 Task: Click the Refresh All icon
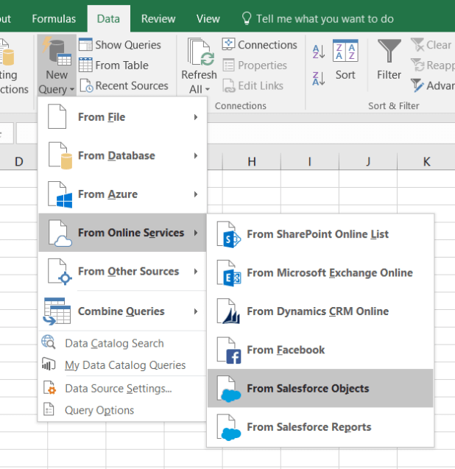click(x=201, y=52)
